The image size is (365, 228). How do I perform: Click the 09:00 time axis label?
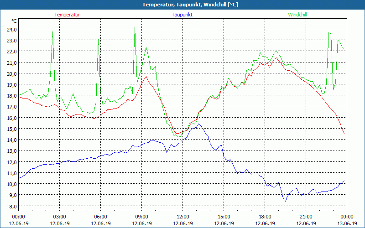coord(142,217)
